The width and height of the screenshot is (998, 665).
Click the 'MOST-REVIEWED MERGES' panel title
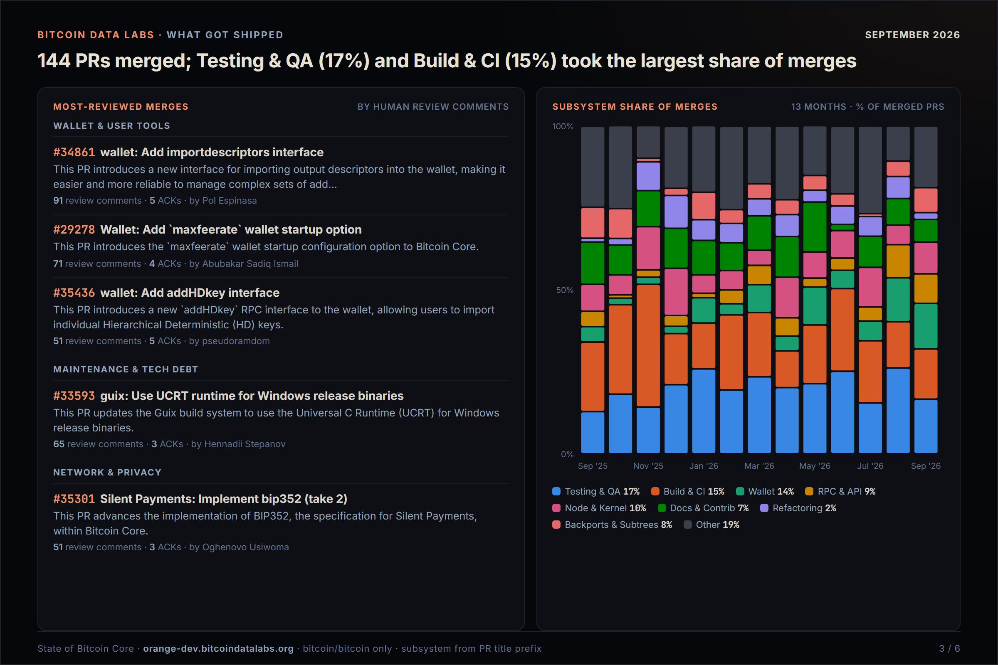click(x=121, y=107)
